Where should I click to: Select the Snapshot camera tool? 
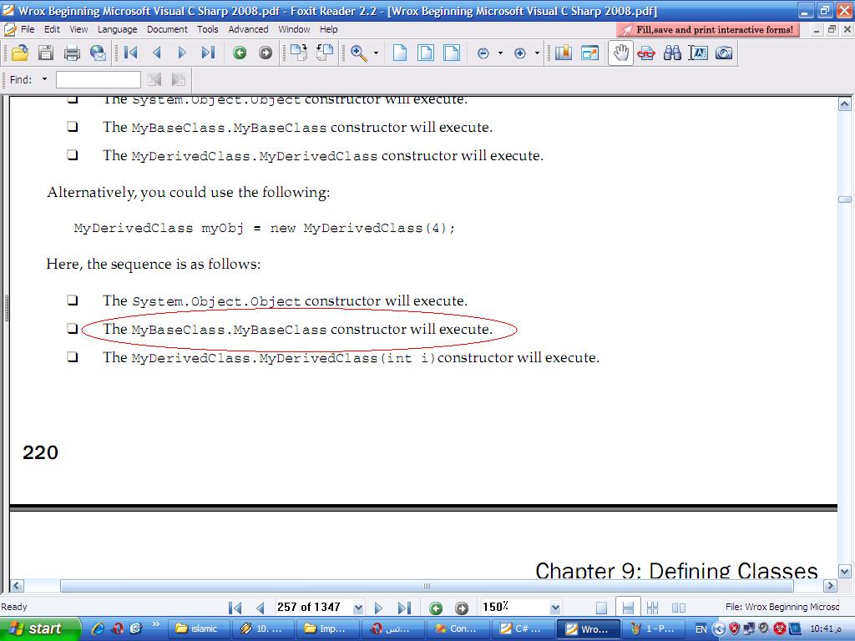pyautogui.click(x=724, y=53)
